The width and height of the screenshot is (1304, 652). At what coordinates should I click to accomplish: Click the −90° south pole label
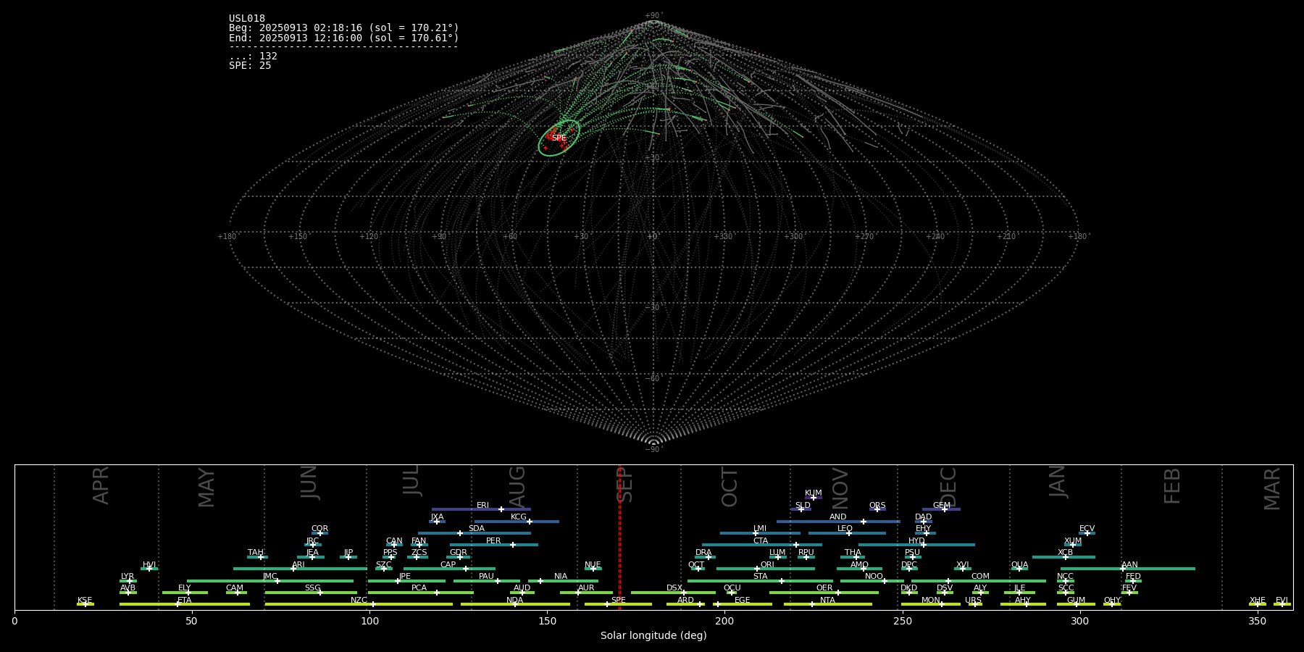pyautogui.click(x=653, y=450)
